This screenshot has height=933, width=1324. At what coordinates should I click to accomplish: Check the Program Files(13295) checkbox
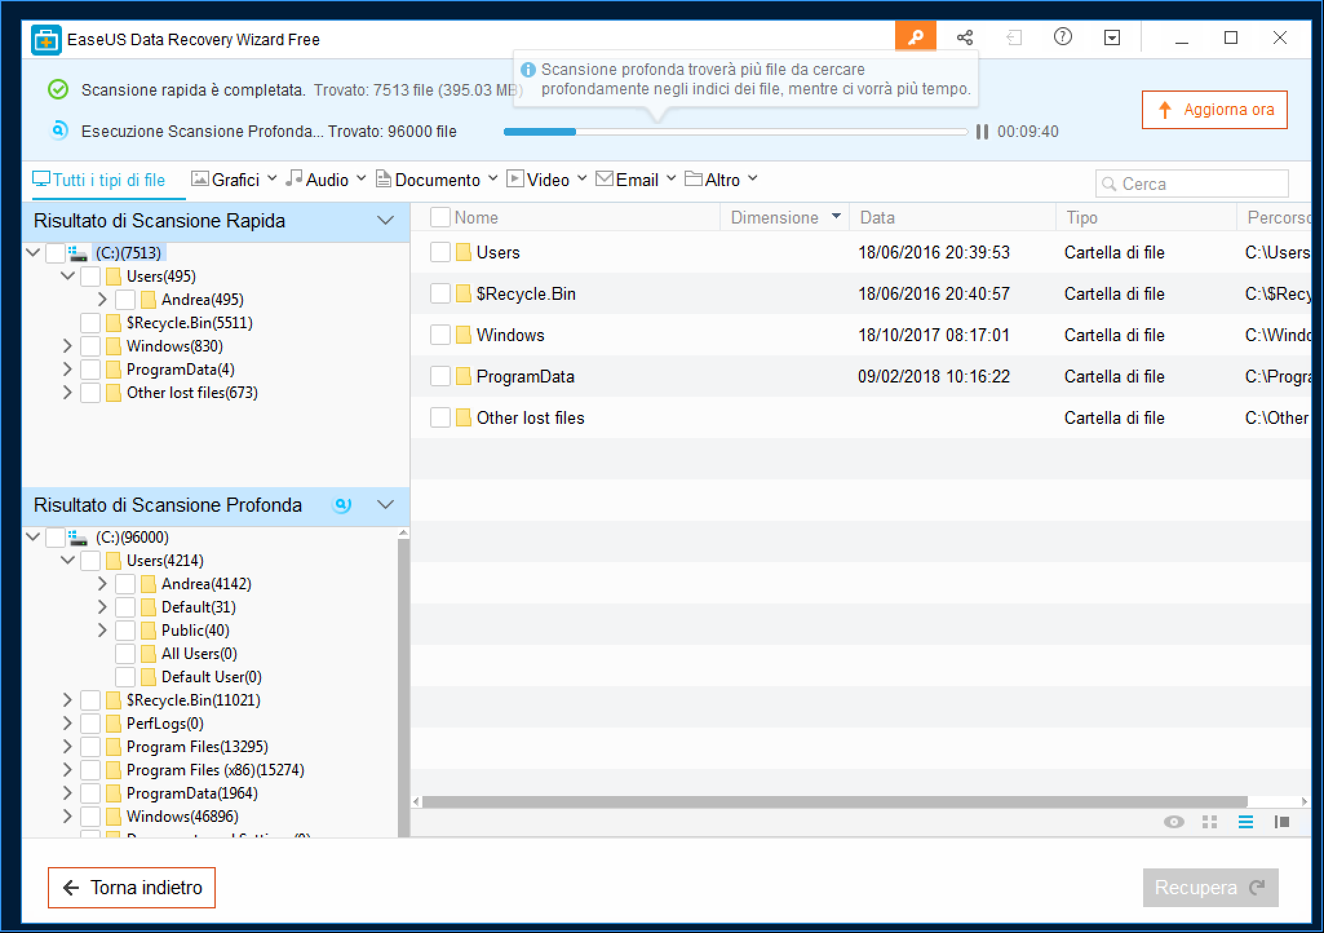(x=90, y=747)
